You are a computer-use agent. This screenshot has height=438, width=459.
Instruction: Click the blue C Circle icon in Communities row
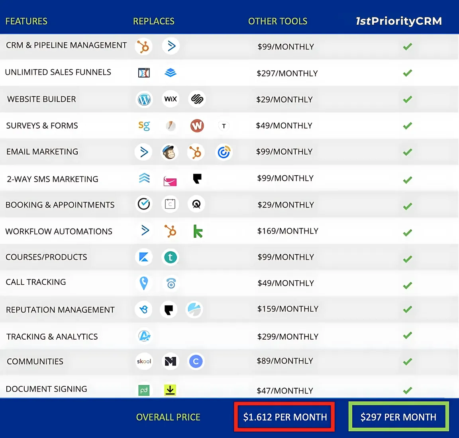tap(196, 361)
